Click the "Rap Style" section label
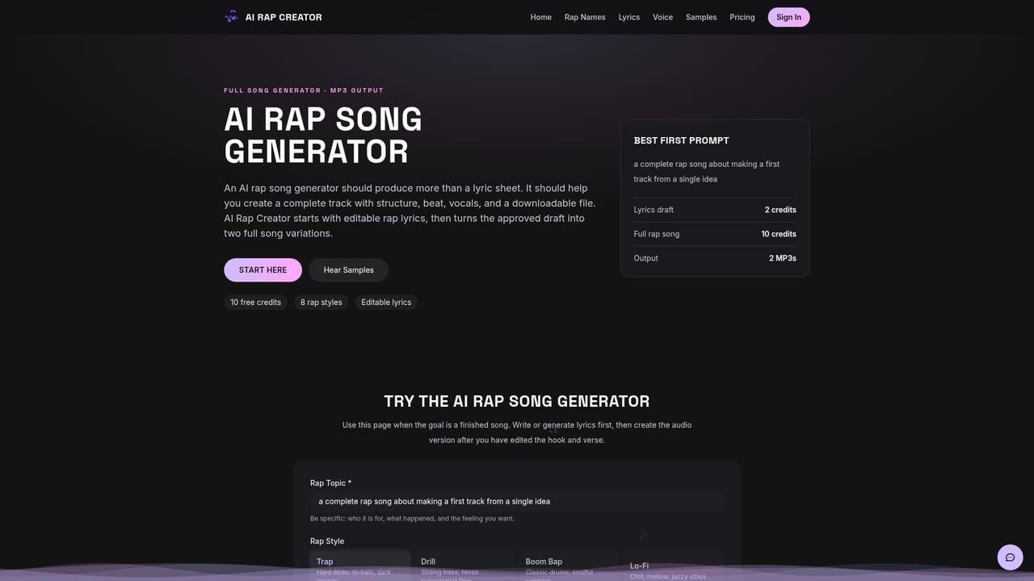This screenshot has width=1034, height=581. click(327, 541)
